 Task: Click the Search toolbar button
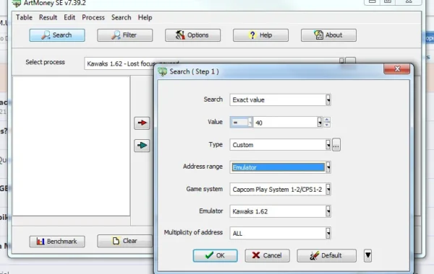(57, 35)
